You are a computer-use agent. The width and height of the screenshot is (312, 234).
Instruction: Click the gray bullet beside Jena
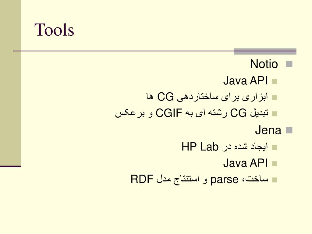(x=289, y=130)
